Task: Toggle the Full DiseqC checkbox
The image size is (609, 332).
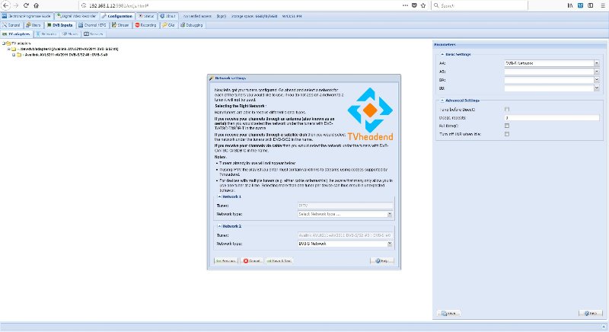Action: click(x=507, y=126)
